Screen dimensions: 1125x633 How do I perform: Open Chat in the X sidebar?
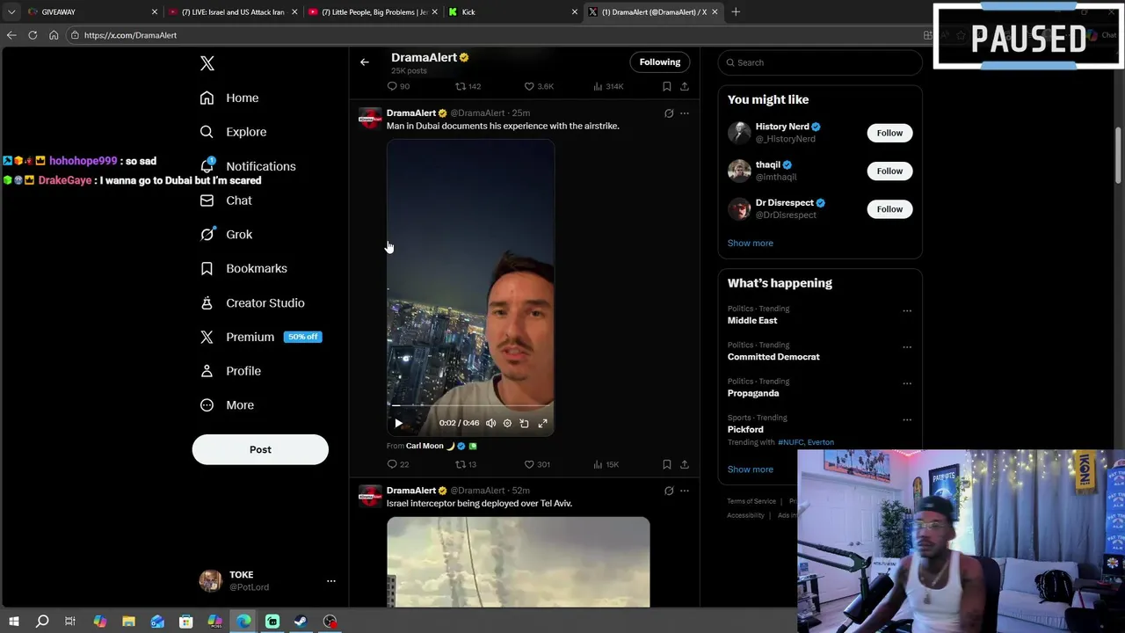pyautogui.click(x=226, y=200)
